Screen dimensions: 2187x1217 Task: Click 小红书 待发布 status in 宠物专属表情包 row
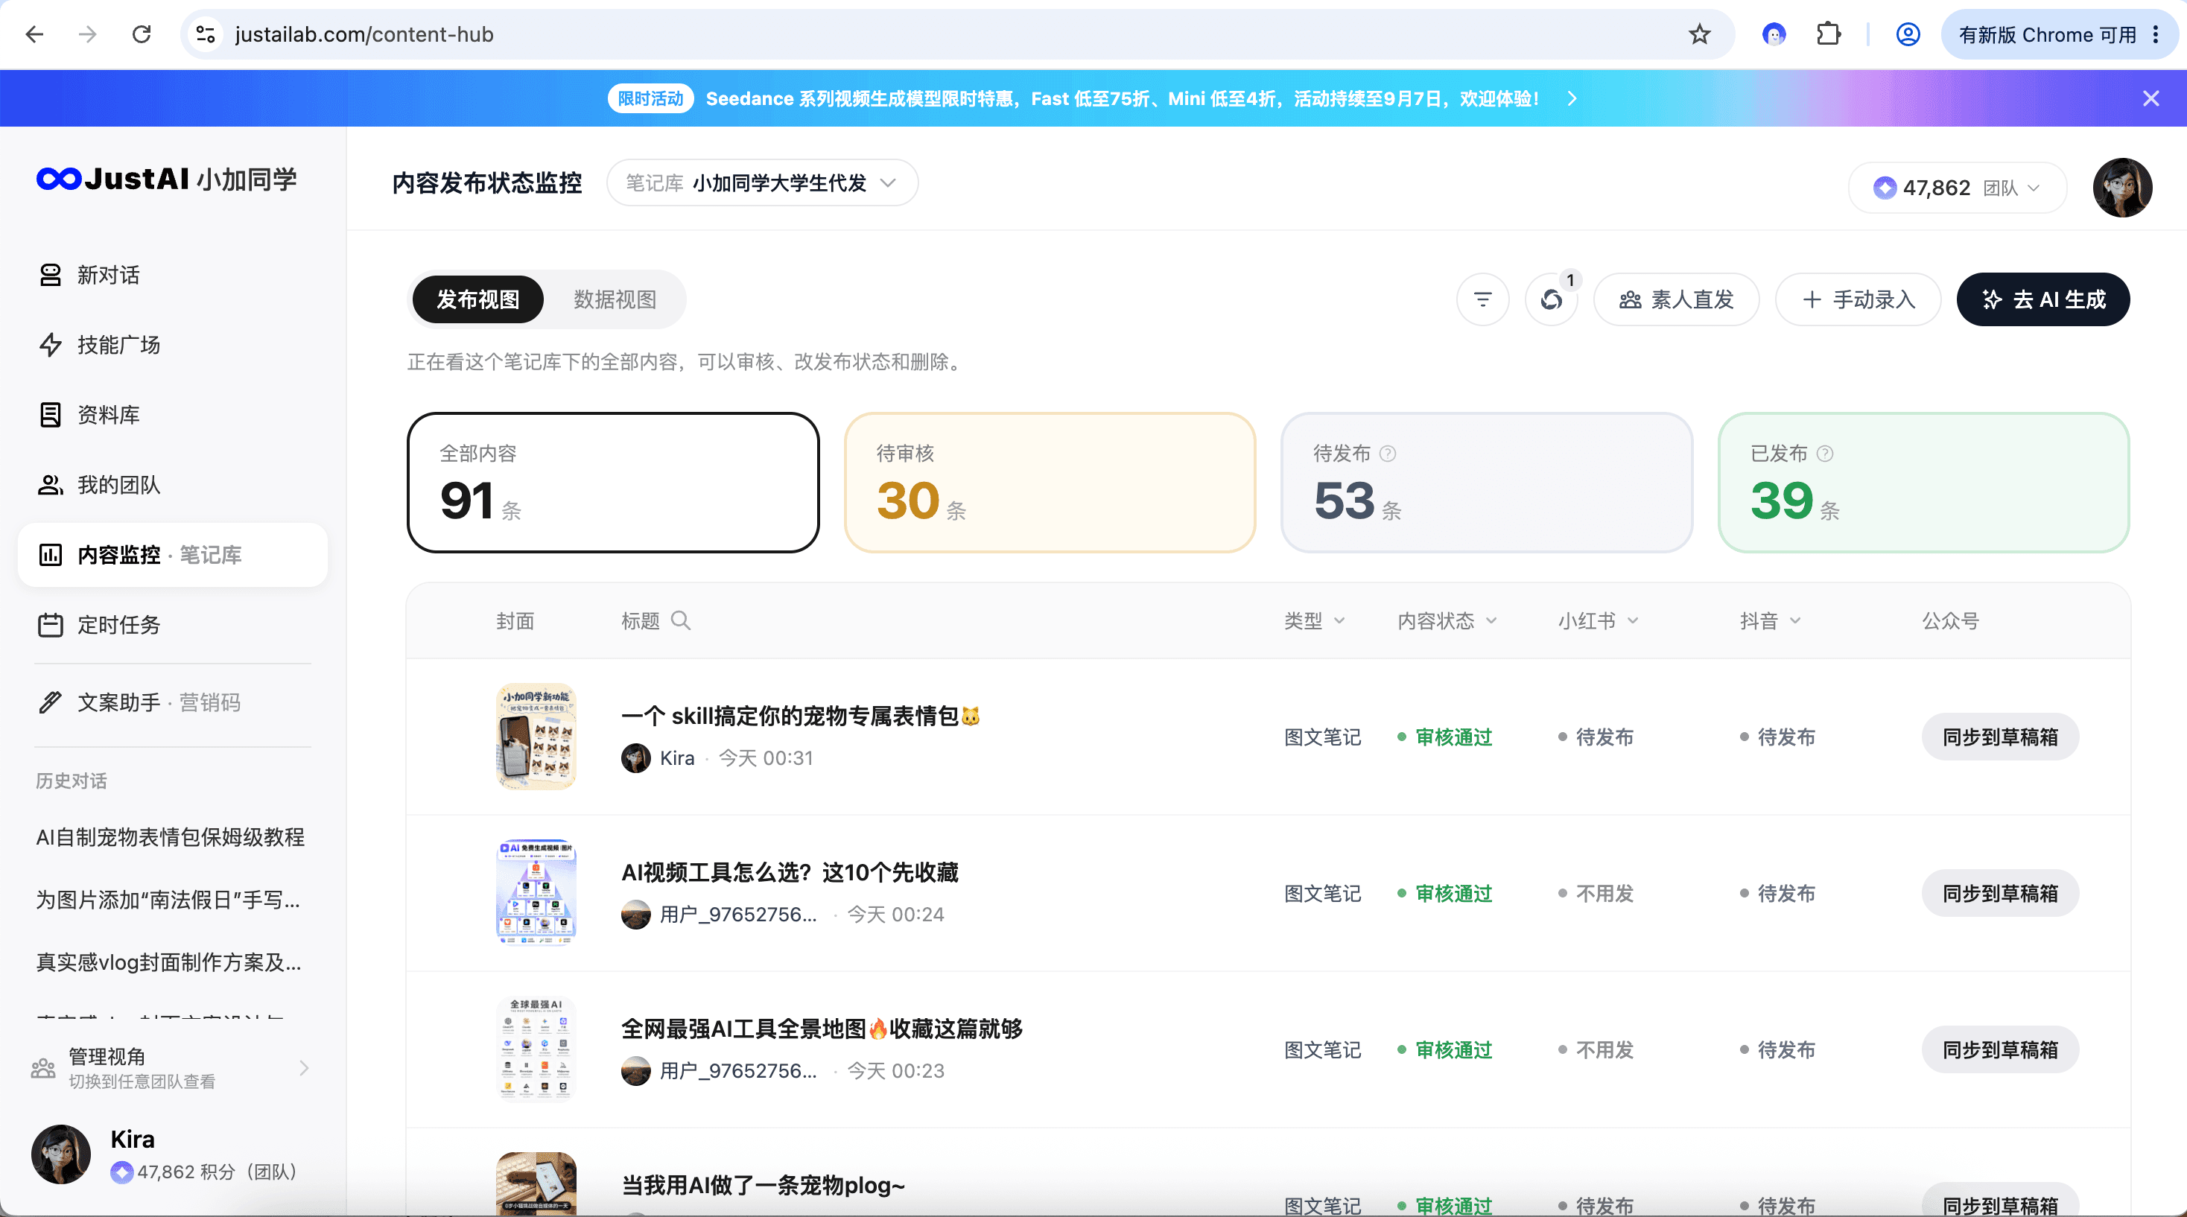click(1596, 737)
